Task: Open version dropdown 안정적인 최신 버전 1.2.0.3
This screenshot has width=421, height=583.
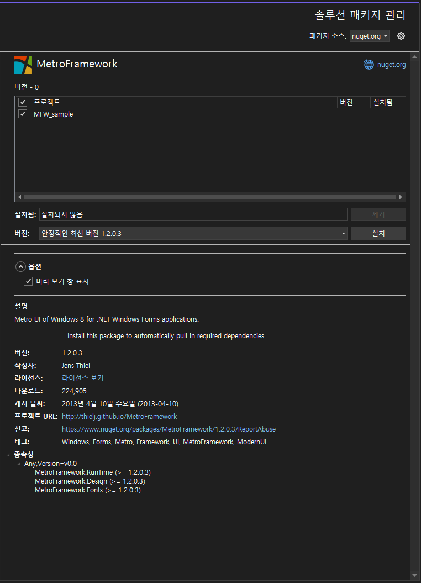Action: pyautogui.click(x=193, y=234)
